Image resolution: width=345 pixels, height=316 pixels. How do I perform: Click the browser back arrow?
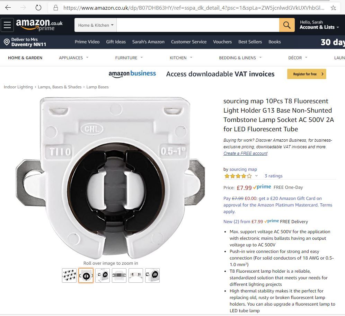click(x=8, y=8)
